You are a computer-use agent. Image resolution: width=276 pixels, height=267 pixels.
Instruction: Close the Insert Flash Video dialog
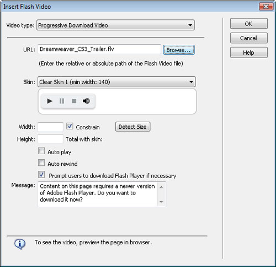pos(266,7)
